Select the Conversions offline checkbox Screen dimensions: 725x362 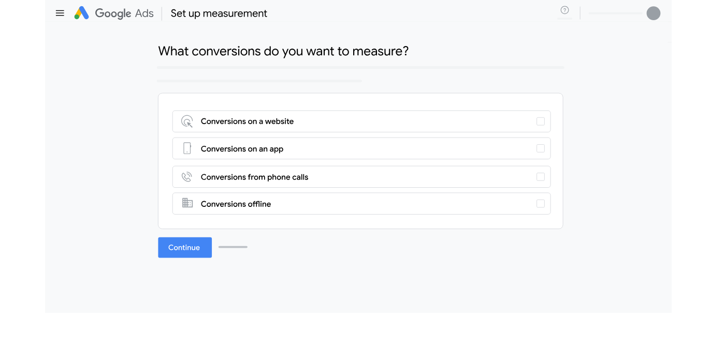pyautogui.click(x=540, y=204)
